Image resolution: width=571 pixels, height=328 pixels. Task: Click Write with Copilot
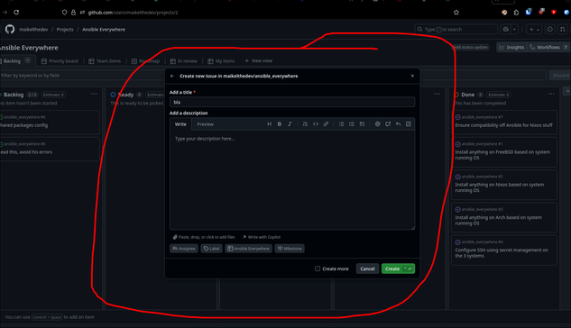pyautogui.click(x=262, y=237)
